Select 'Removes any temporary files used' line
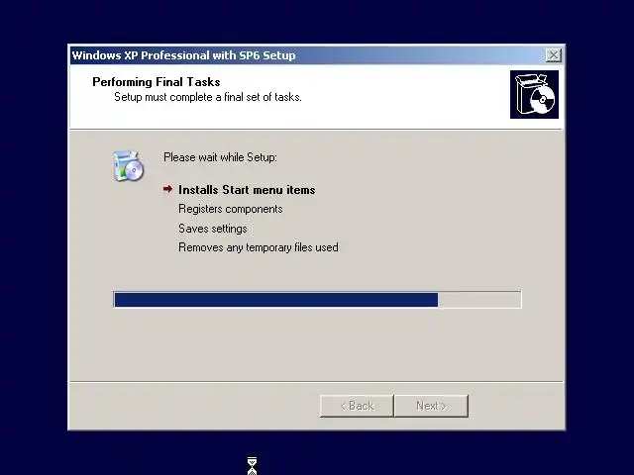 [x=259, y=247]
